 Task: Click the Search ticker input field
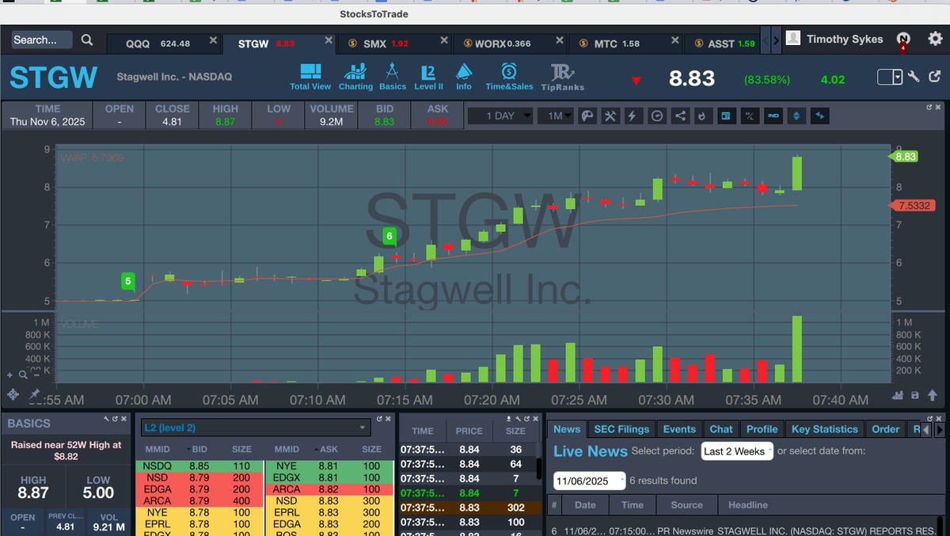[x=41, y=40]
